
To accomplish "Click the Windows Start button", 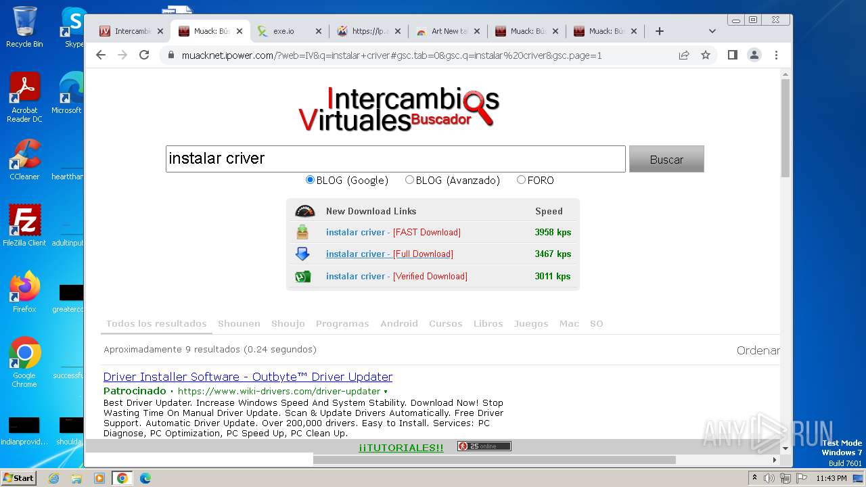I will (19, 478).
